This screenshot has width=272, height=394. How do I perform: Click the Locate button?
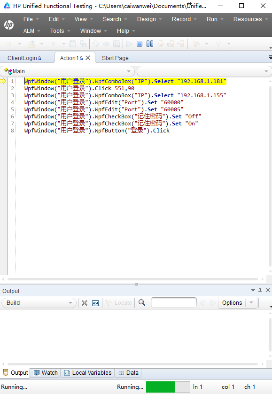[118, 303]
